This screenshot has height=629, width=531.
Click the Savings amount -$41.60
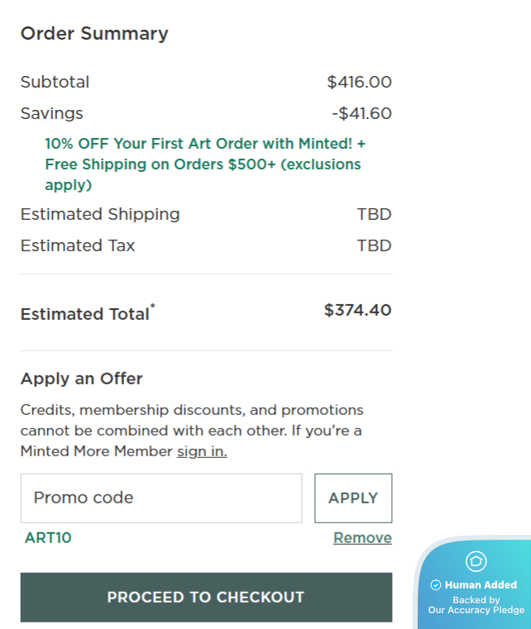click(x=361, y=113)
